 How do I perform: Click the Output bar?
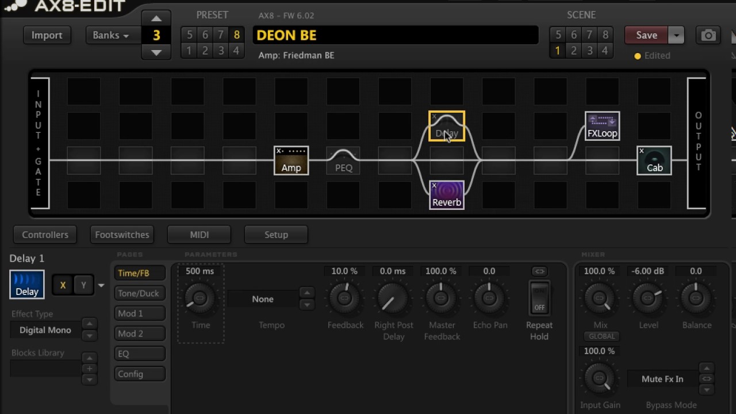click(x=697, y=143)
